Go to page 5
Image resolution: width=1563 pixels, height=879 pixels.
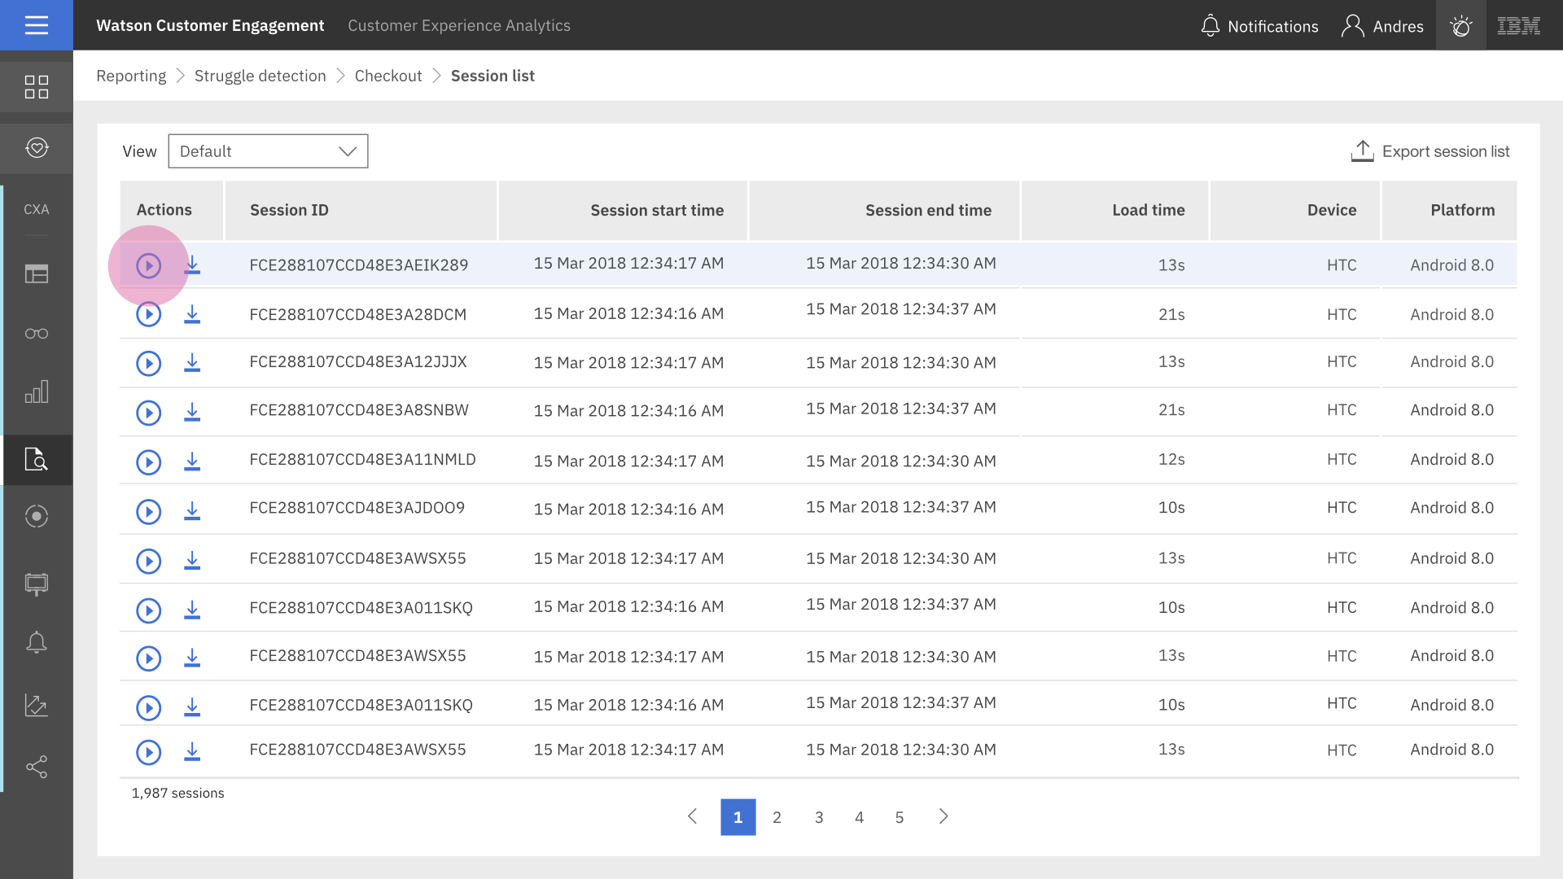tap(900, 817)
